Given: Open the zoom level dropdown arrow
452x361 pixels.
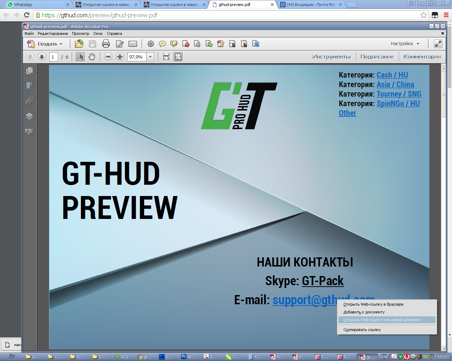Looking at the screenshot, I should tap(150, 57).
